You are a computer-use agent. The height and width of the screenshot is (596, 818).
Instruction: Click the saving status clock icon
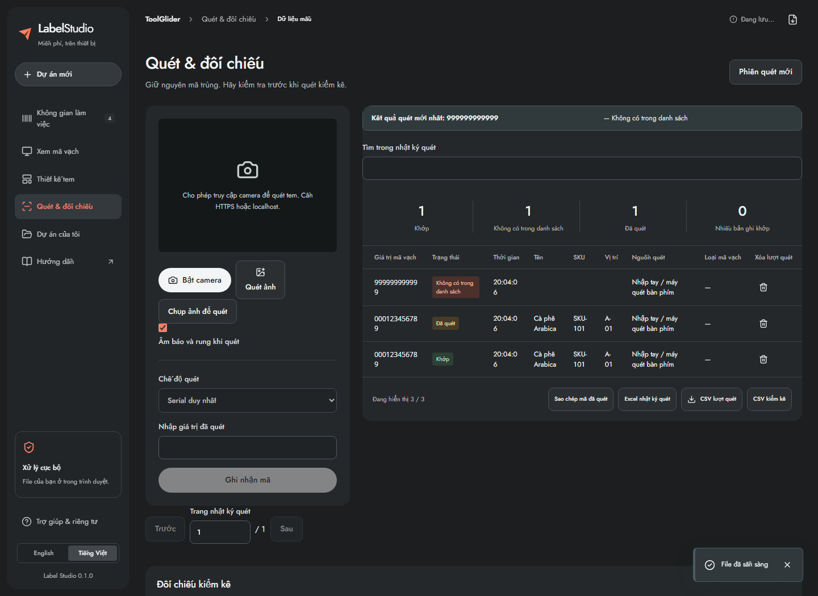click(x=733, y=19)
